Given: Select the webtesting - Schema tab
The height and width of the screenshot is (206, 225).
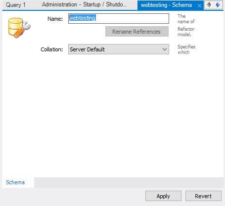Looking at the screenshot, I should 166,5.
